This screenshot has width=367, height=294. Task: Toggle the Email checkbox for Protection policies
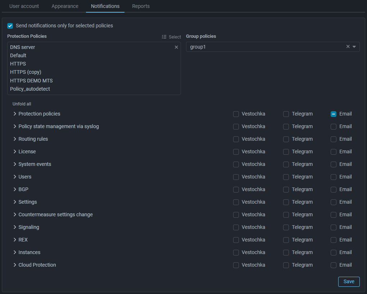(x=334, y=114)
